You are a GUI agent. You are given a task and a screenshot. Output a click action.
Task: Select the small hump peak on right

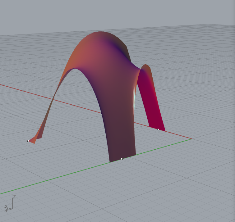click(145, 66)
